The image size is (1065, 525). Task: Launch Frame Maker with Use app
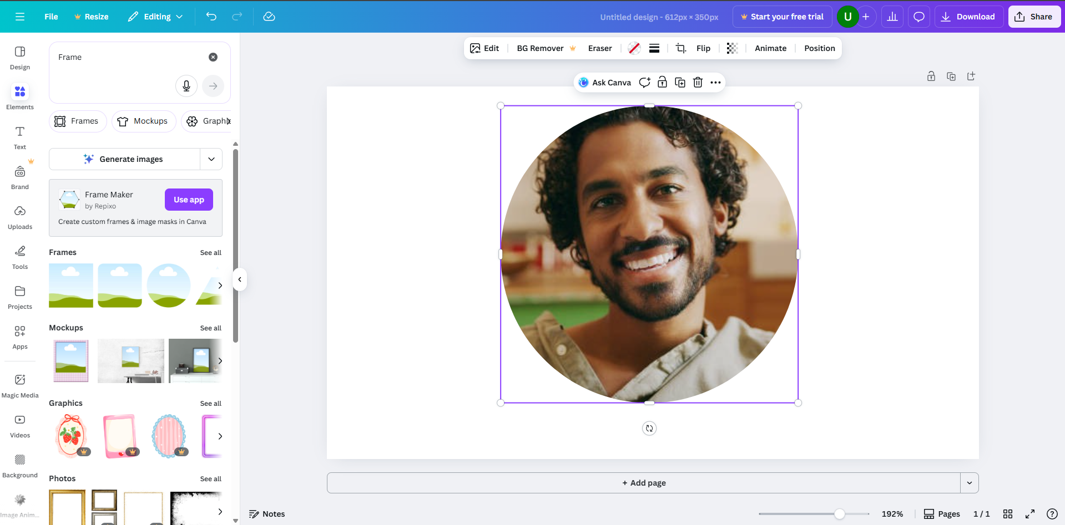[x=189, y=200]
